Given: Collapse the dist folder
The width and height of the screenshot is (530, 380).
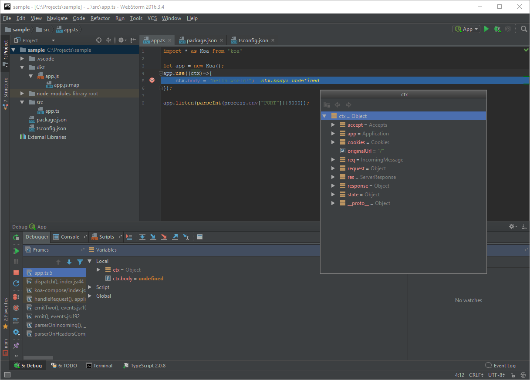Looking at the screenshot, I should 22,67.
